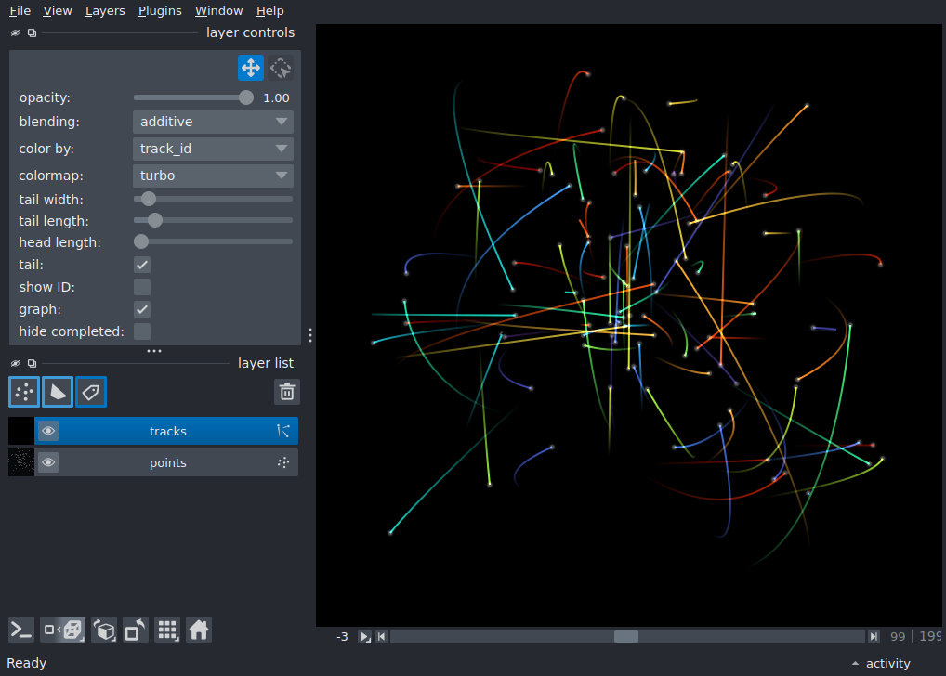Transpose the displayed dimensions

point(135,630)
